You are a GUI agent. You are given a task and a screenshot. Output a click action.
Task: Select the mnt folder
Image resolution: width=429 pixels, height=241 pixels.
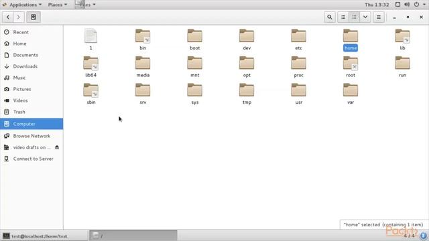(x=195, y=66)
